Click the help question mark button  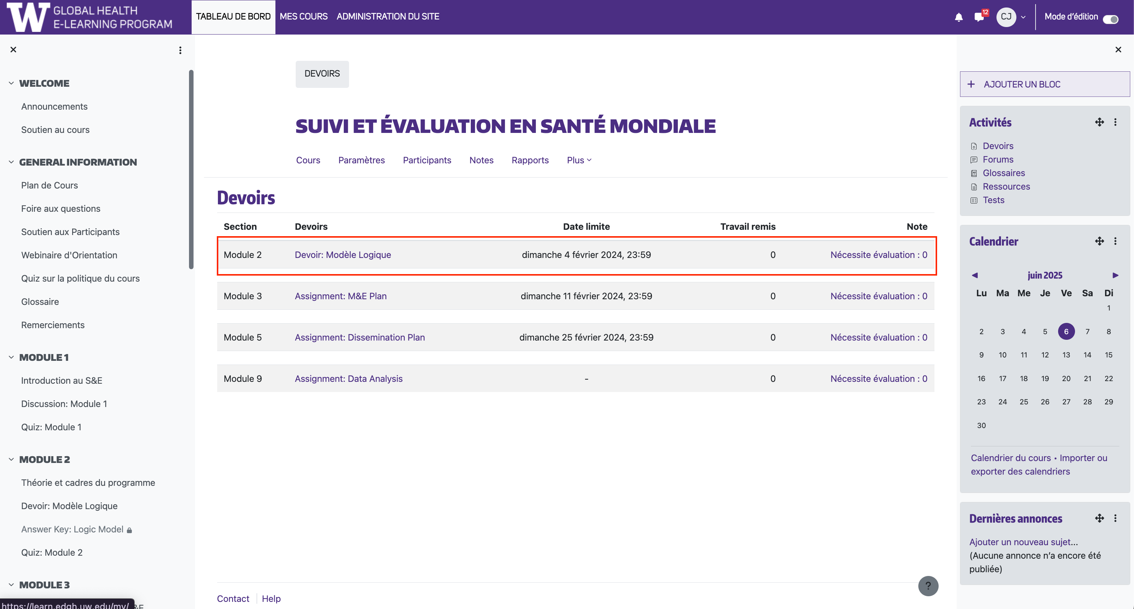(x=928, y=586)
